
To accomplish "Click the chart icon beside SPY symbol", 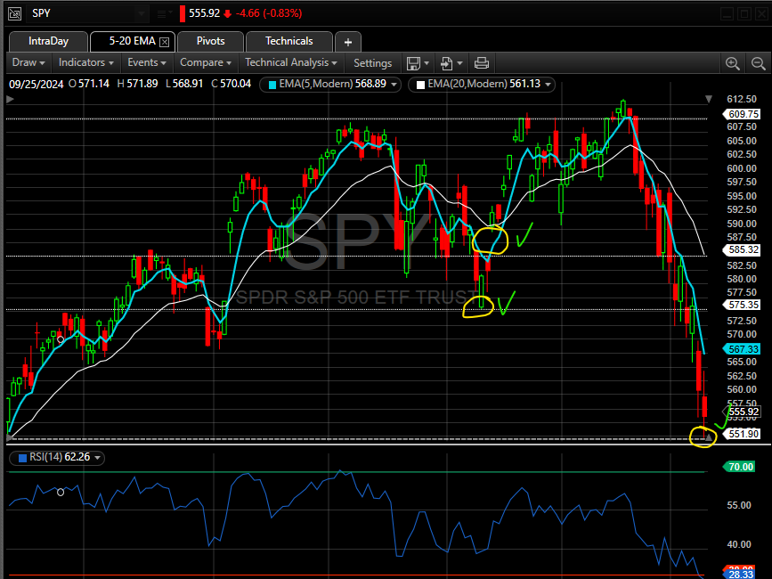I will click(13, 13).
